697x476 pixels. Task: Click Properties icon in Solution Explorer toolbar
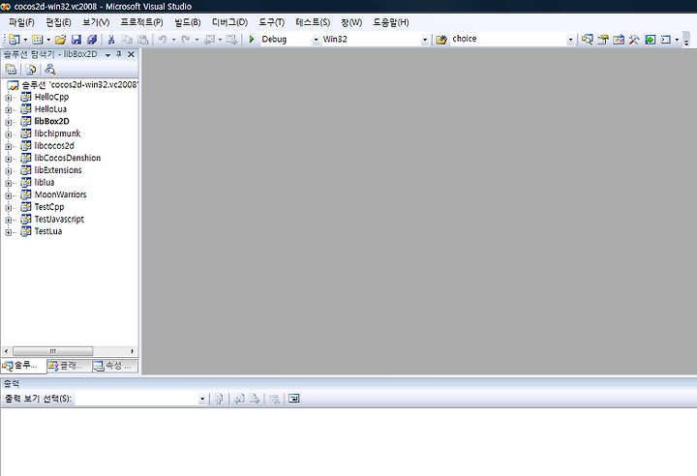(11, 70)
